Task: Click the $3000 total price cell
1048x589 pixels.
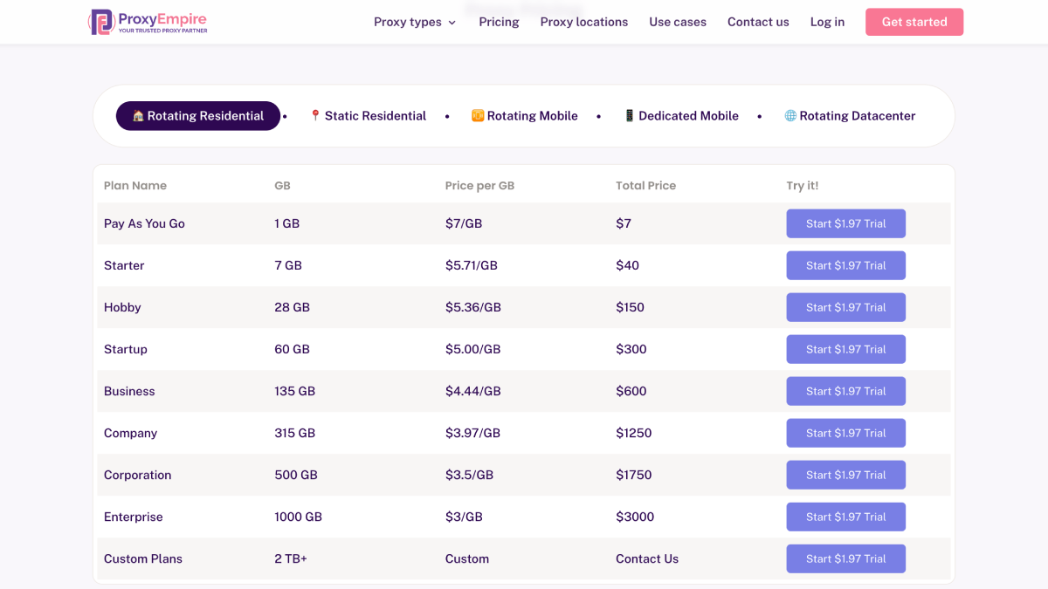Action: click(x=635, y=517)
